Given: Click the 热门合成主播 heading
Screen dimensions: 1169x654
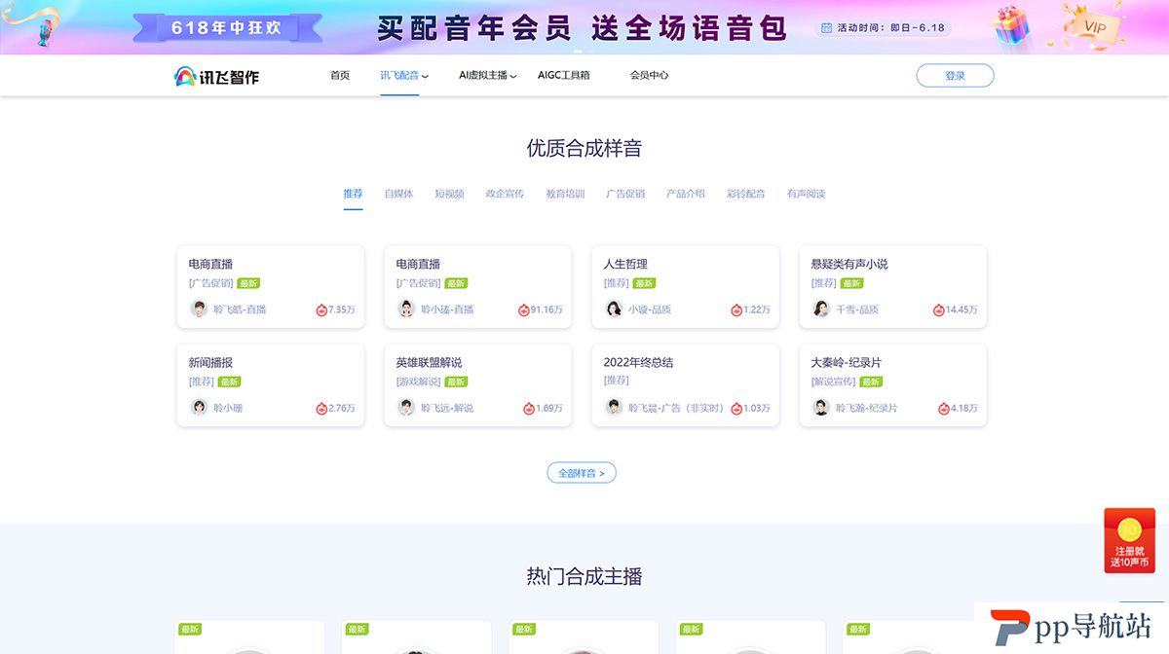Looking at the screenshot, I should (584, 576).
